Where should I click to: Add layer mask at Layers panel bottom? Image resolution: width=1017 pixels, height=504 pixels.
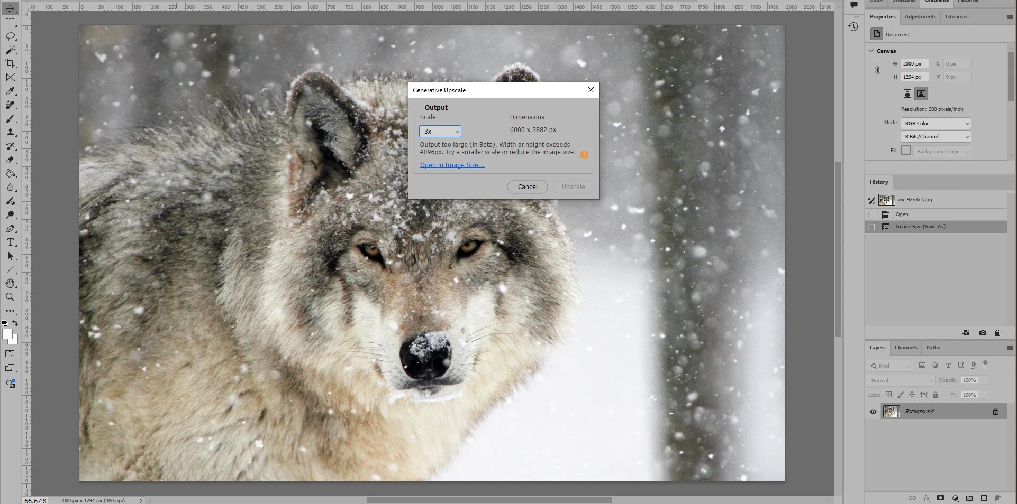click(x=940, y=498)
